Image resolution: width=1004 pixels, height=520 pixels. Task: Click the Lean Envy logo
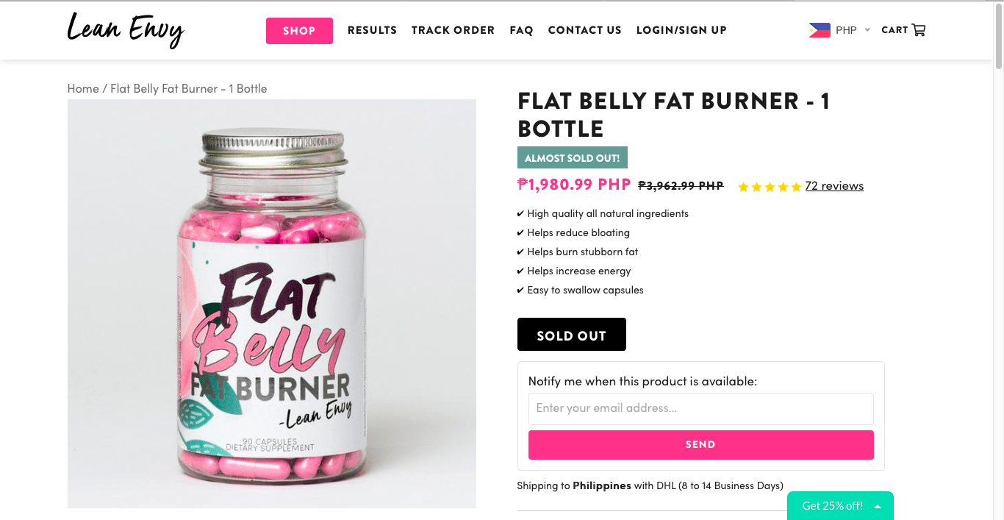(125, 30)
